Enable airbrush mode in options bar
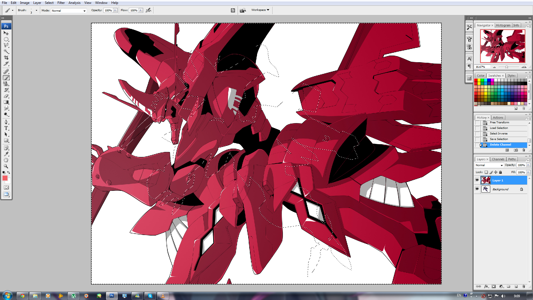Image resolution: width=533 pixels, height=300 pixels. click(x=149, y=10)
